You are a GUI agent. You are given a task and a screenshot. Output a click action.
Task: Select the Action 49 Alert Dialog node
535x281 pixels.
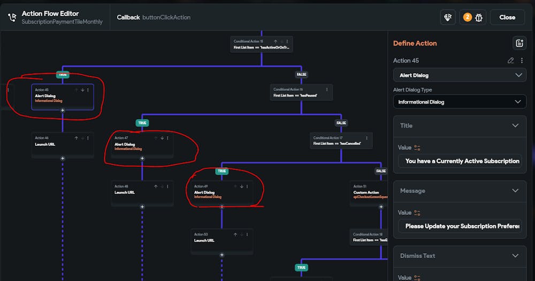tap(222, 193)
